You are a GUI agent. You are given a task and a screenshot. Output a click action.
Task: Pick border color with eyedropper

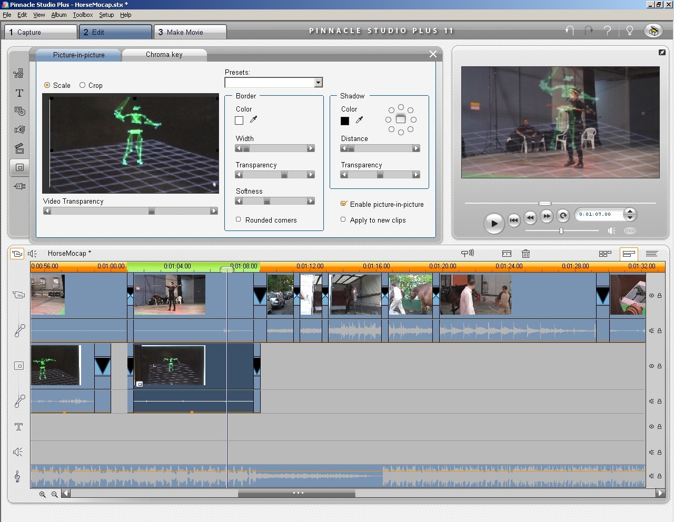tap(253, 120)
